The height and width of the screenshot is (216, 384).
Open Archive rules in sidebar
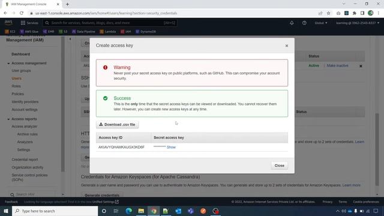point(27,134)
